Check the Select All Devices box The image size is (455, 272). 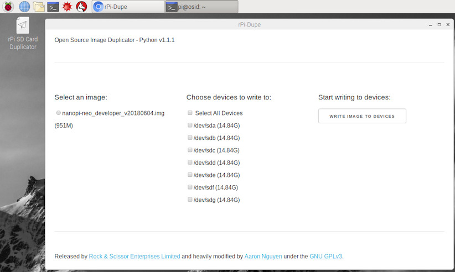tap(190, 113)
